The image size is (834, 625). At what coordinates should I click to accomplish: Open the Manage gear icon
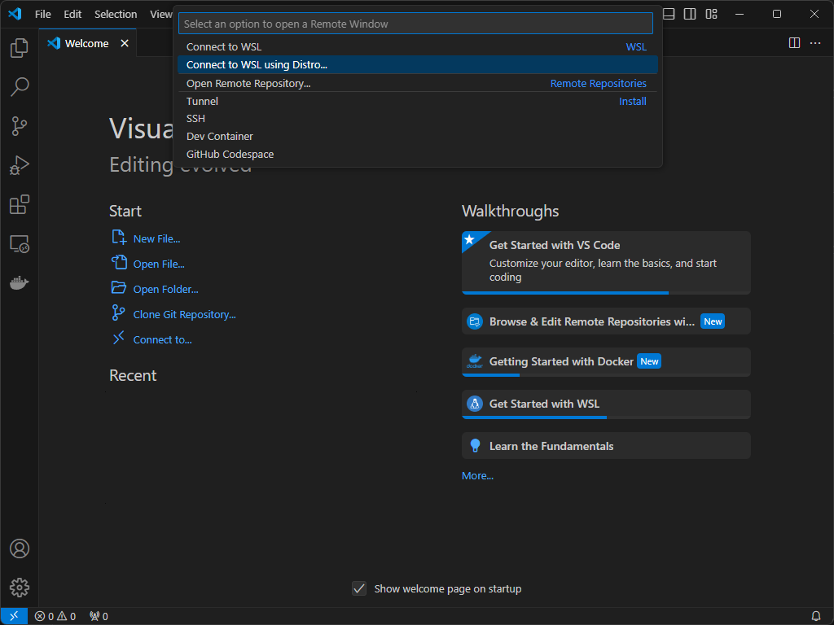click(20, 588)
